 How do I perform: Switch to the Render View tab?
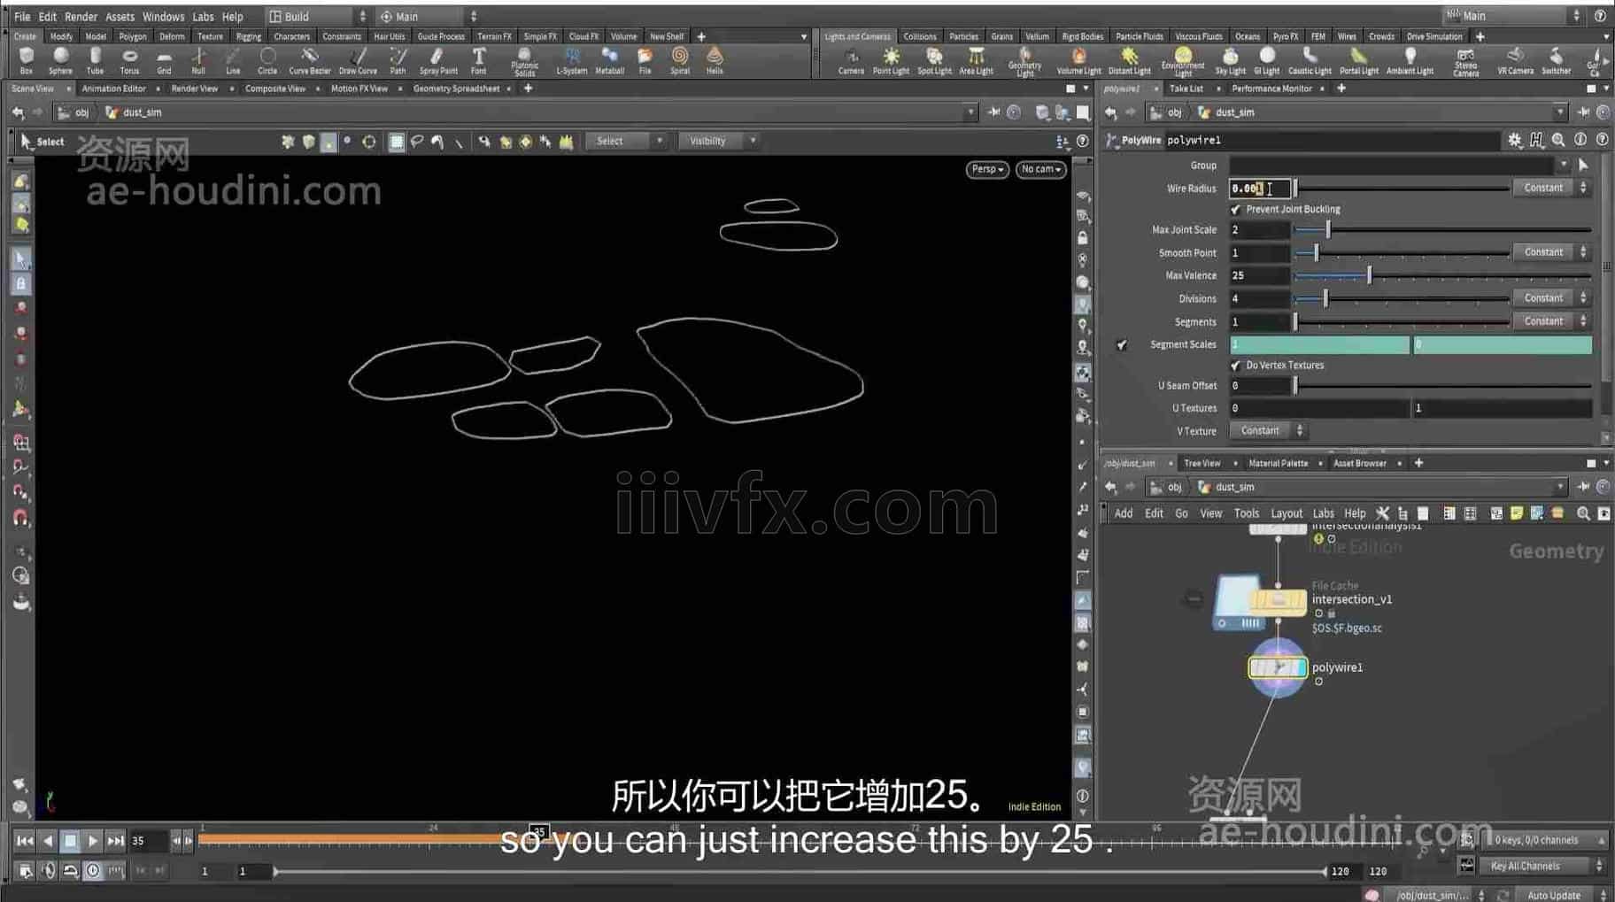194,89
